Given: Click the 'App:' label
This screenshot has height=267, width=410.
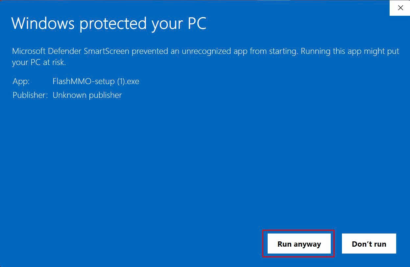Looking at the screenshot, I should (21, 81).
